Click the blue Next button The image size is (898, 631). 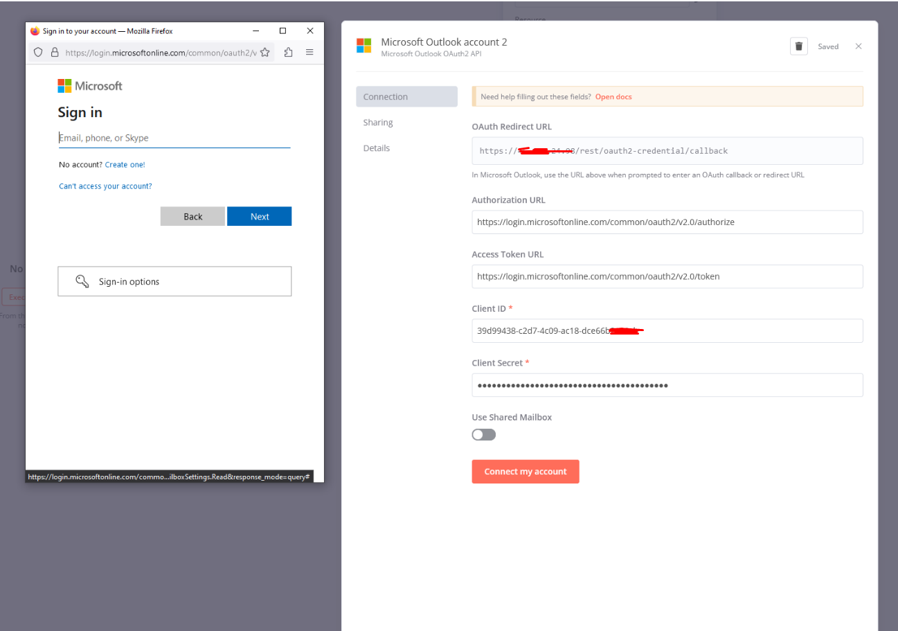tap(259, 216)
